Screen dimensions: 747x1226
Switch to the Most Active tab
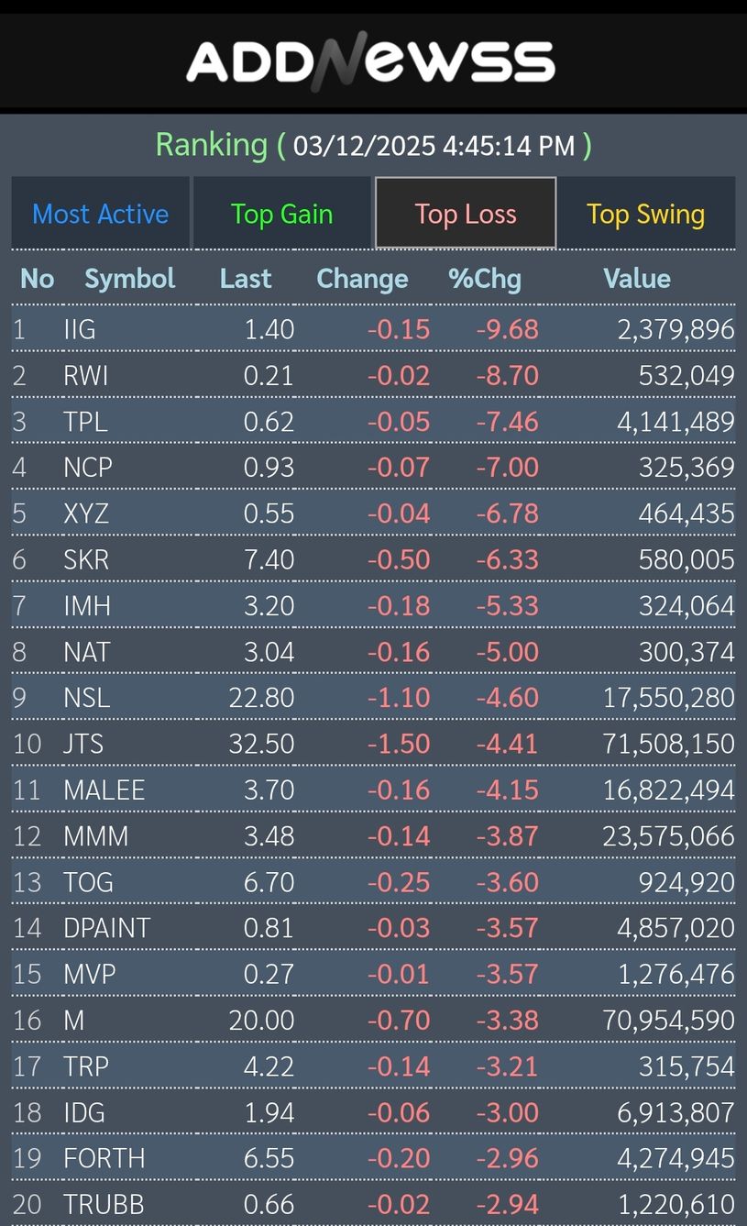[x=101, y=214]
